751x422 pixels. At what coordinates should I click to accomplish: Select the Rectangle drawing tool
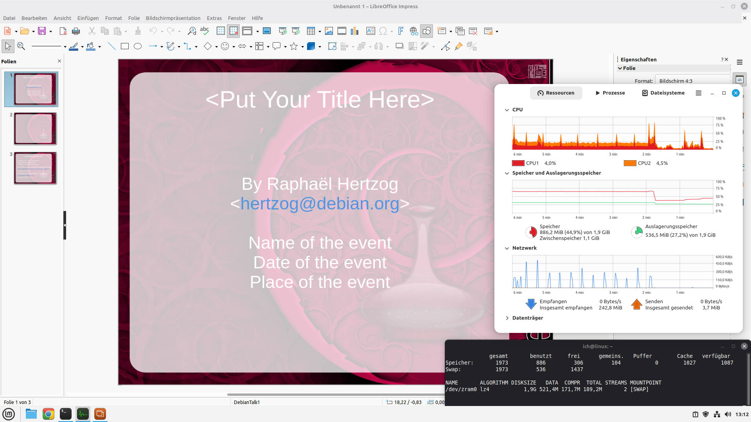pos(125,46)
